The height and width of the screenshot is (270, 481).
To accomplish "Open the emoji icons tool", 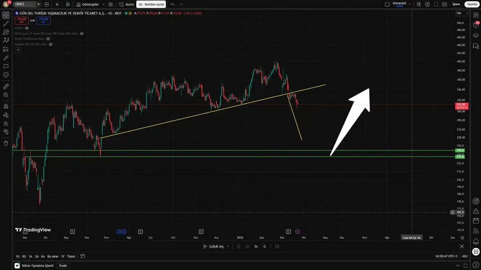I will 6,75.
